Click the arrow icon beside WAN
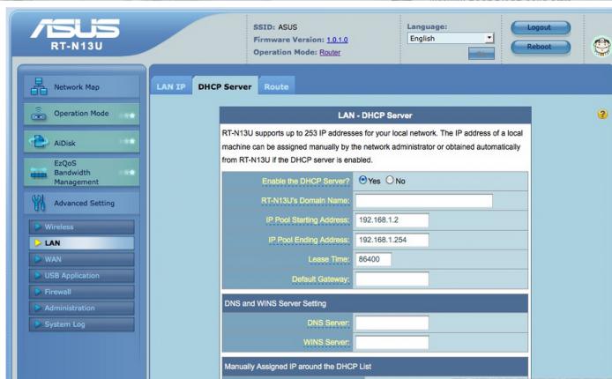612x379 pixels. coord(38,259)
